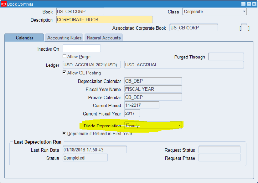Click the Oracle icon in title bar

click(x=3, y=4)
